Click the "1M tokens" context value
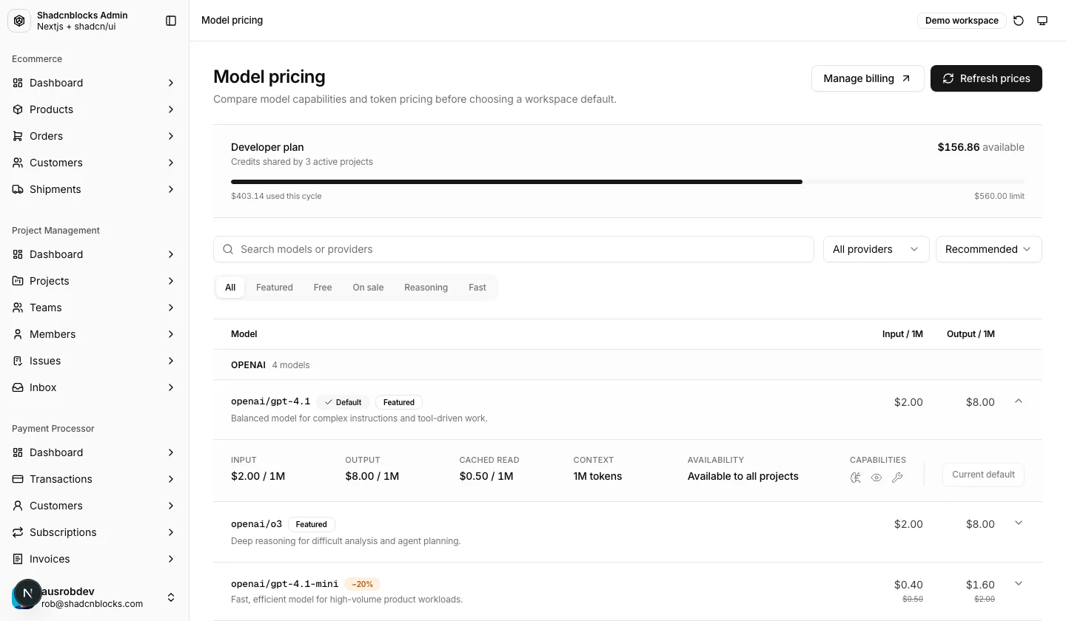Viewport: 1066px width, 621px height. (597, 476)
